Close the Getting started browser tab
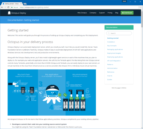This screenshot has height=129, width=143. pos(21,4)
